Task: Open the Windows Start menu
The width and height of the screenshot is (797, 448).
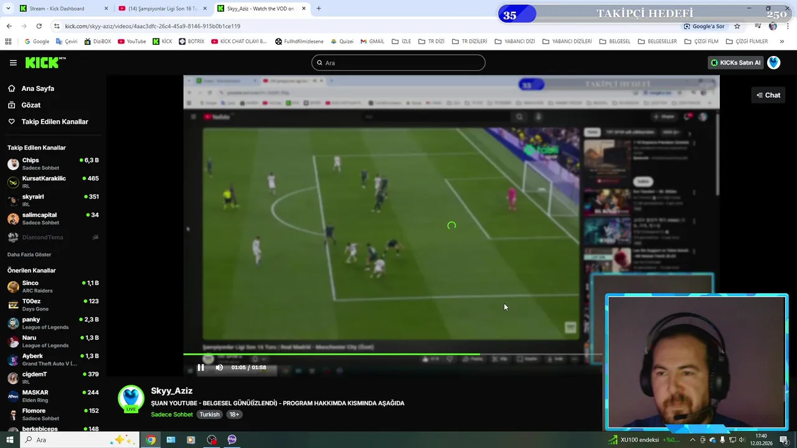Action: [x=9, y=440]
